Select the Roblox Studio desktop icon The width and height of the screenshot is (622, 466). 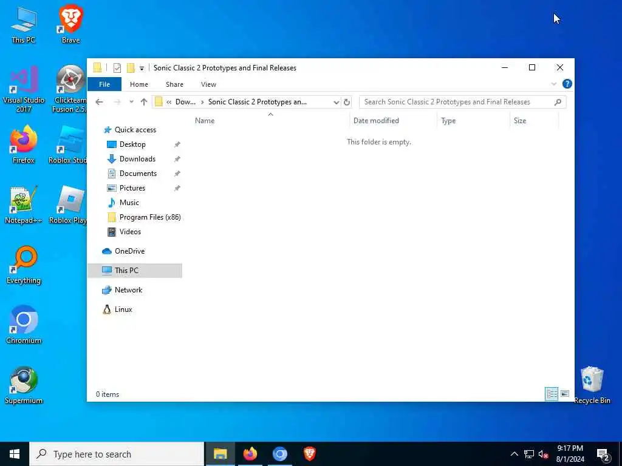coord(68,144)
